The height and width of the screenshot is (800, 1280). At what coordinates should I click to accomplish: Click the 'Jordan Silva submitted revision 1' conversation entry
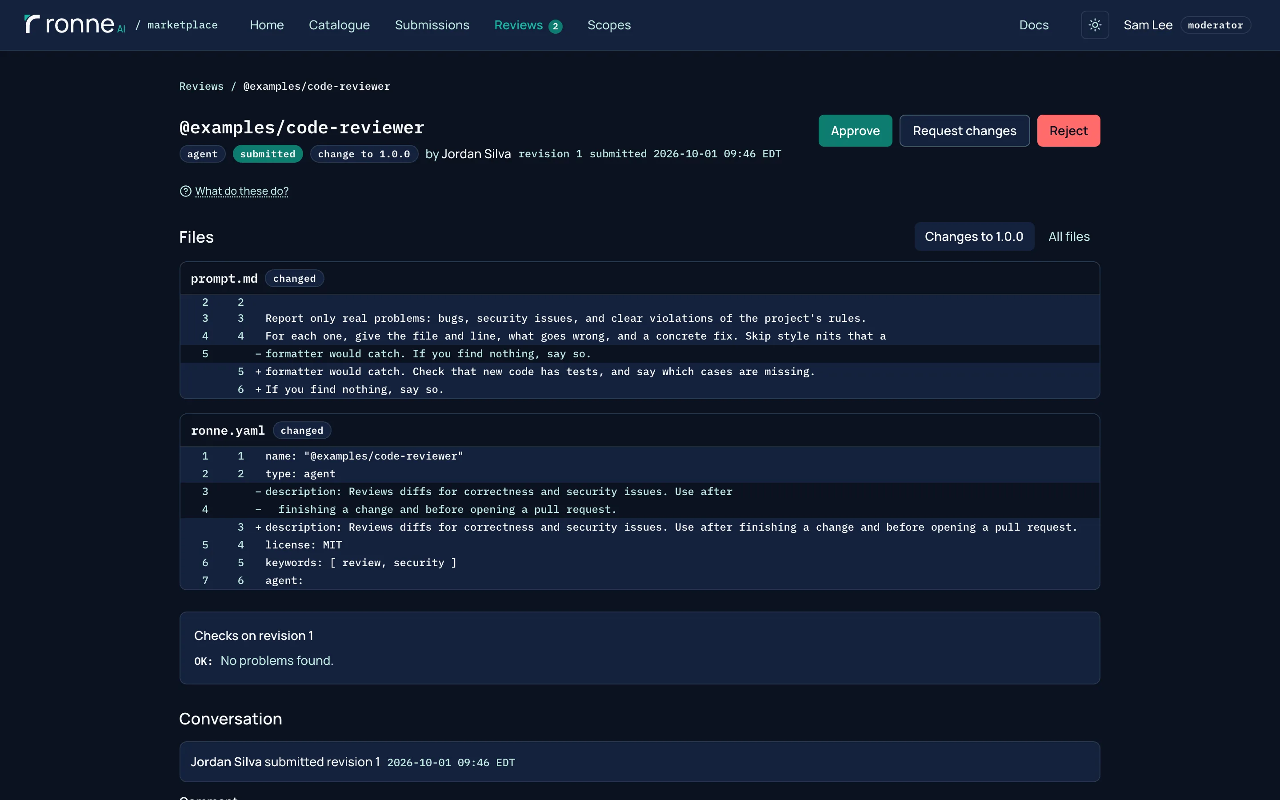pyautogui.click(x=640, y=762)
